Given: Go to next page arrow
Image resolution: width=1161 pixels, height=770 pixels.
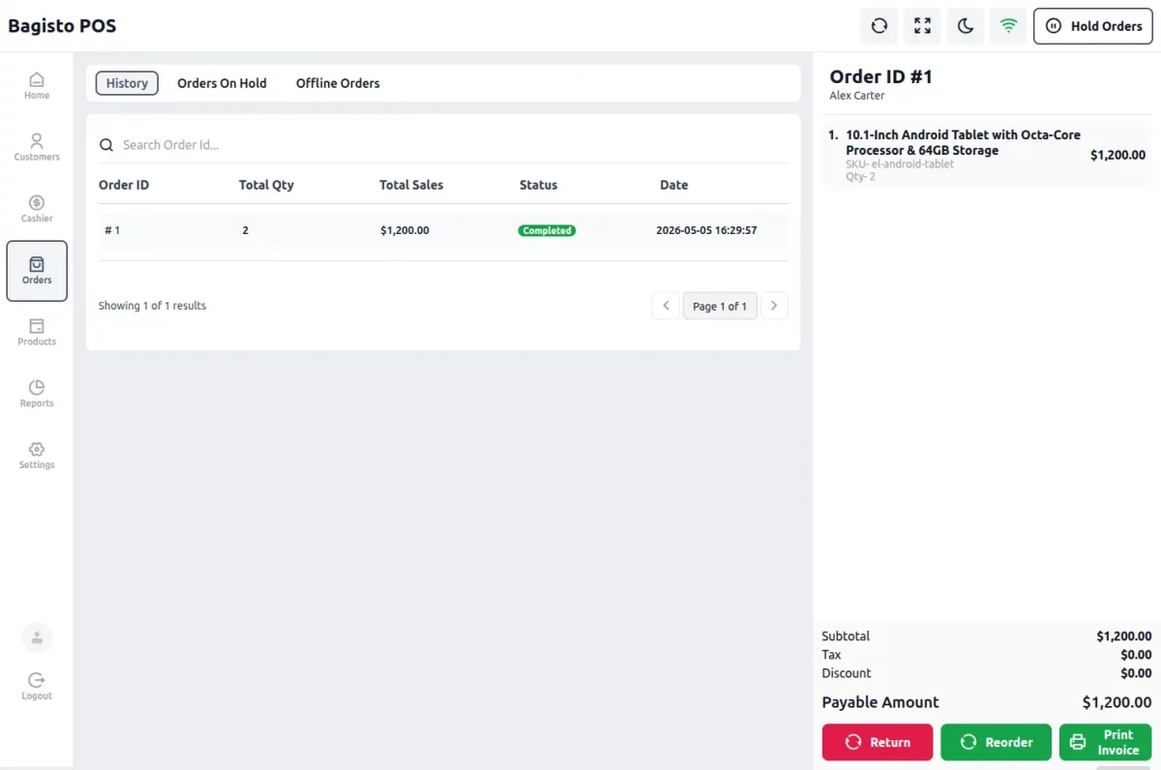Looking at the screenshot, I should [x=774, y=306].
